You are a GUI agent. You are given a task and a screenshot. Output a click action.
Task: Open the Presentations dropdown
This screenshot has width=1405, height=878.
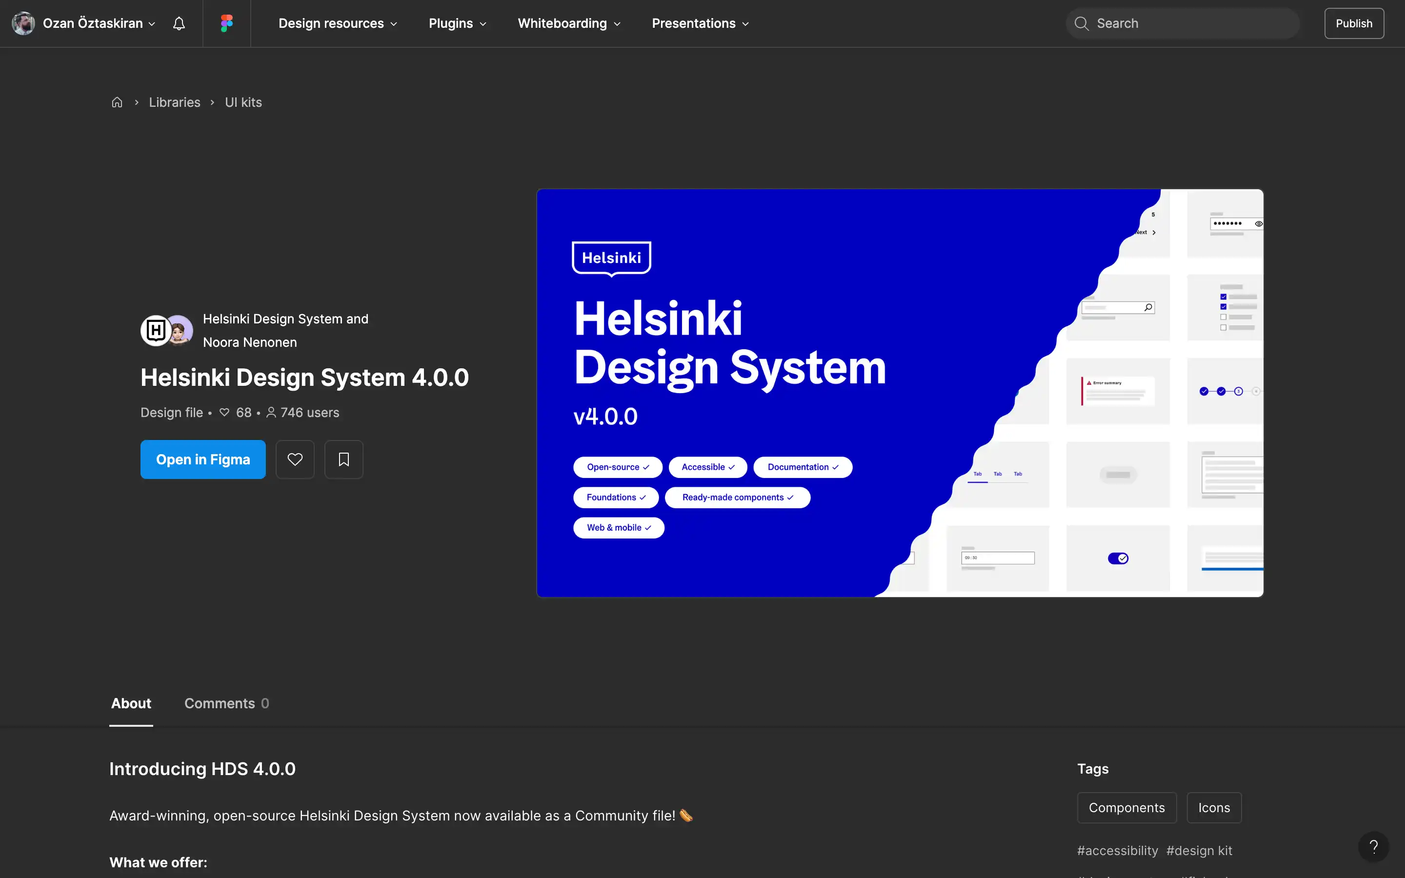[700, 23]
